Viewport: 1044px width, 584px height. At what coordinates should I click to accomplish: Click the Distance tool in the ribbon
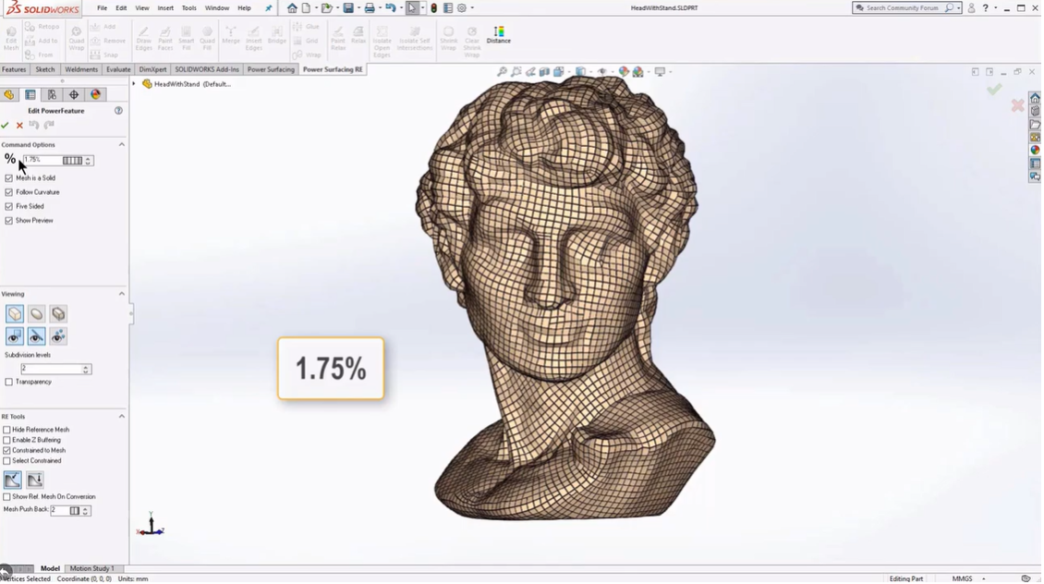click(499, 35)
